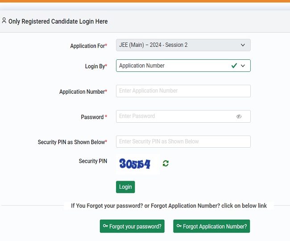Click the Password field label
290x241 pixels.
tap(92, 117)
